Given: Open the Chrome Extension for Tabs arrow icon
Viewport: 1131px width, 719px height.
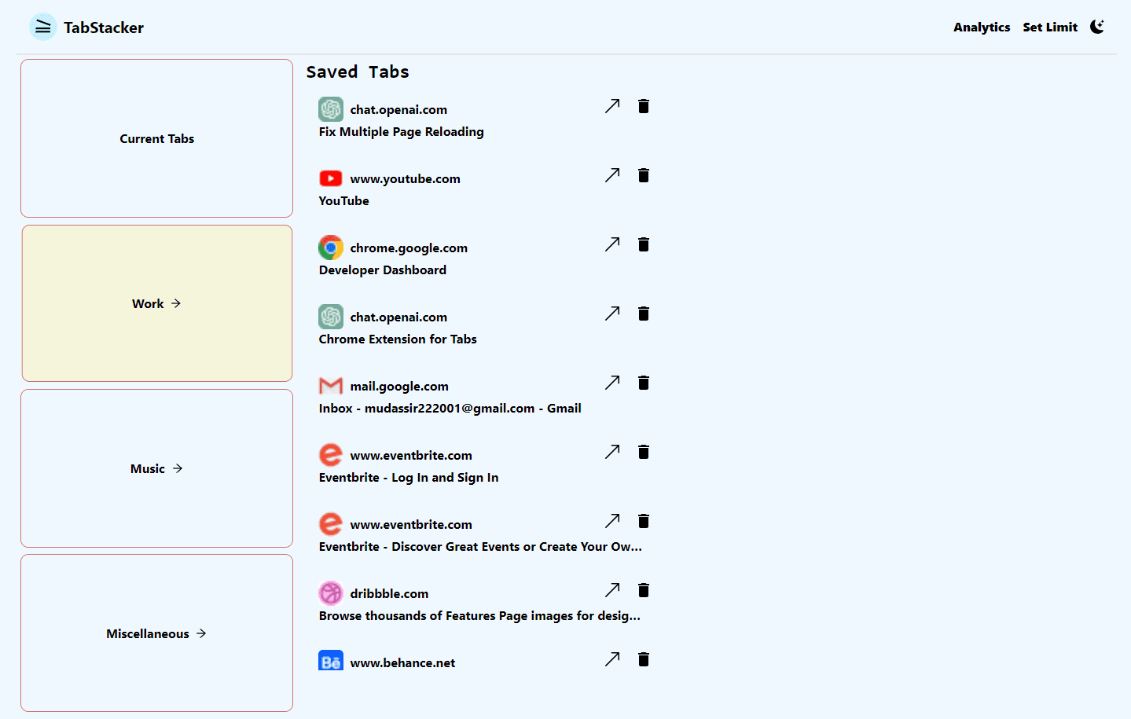Looking at the screenshot, I should click(612, 314).
